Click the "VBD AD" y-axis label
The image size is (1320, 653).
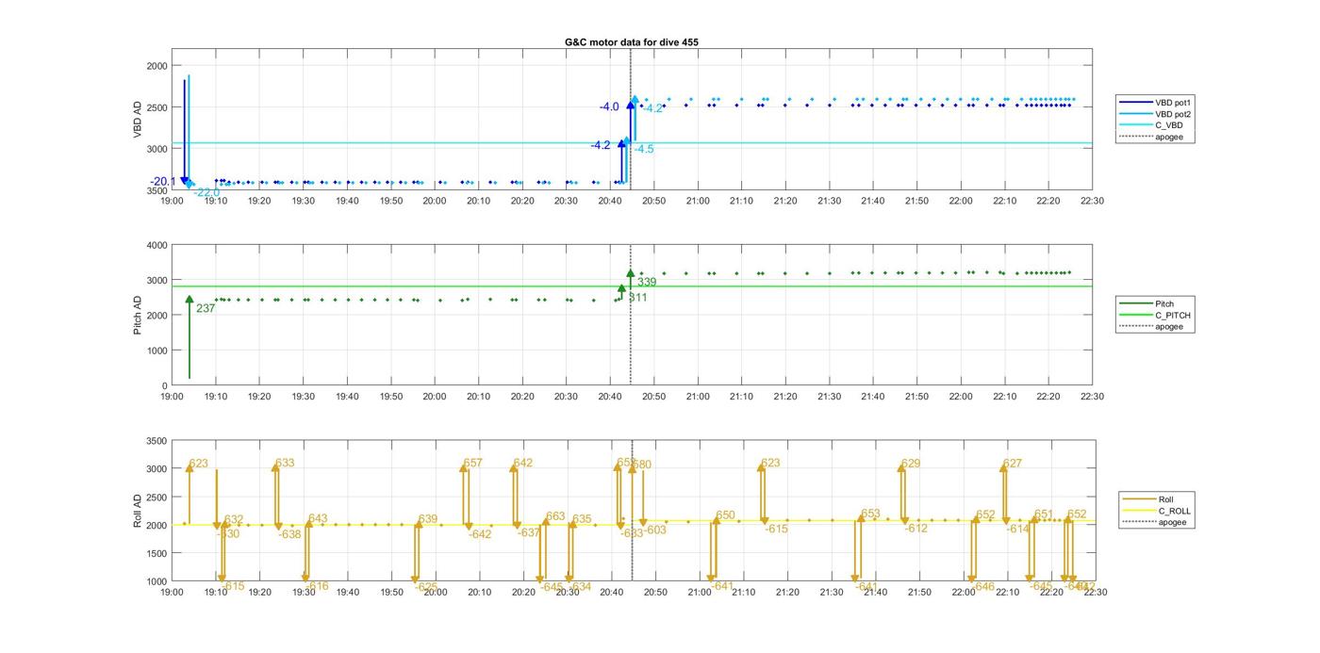[138, 119]
